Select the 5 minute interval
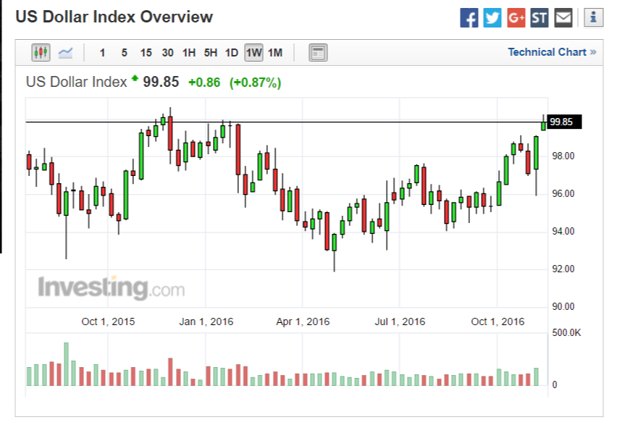This screenshot has width=617, height=433. 125,53
